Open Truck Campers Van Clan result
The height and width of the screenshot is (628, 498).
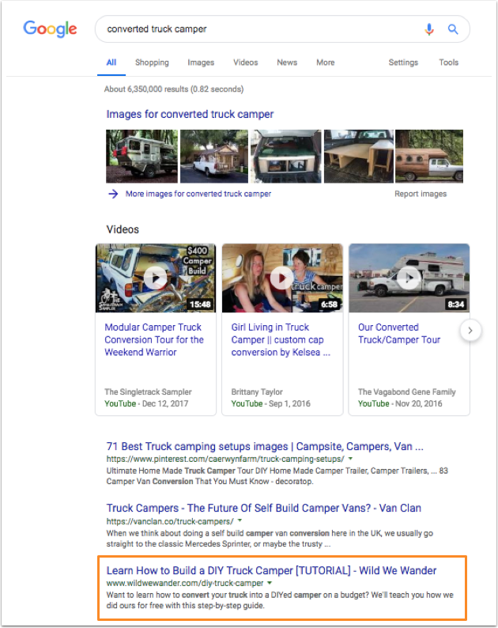point(264,508)
